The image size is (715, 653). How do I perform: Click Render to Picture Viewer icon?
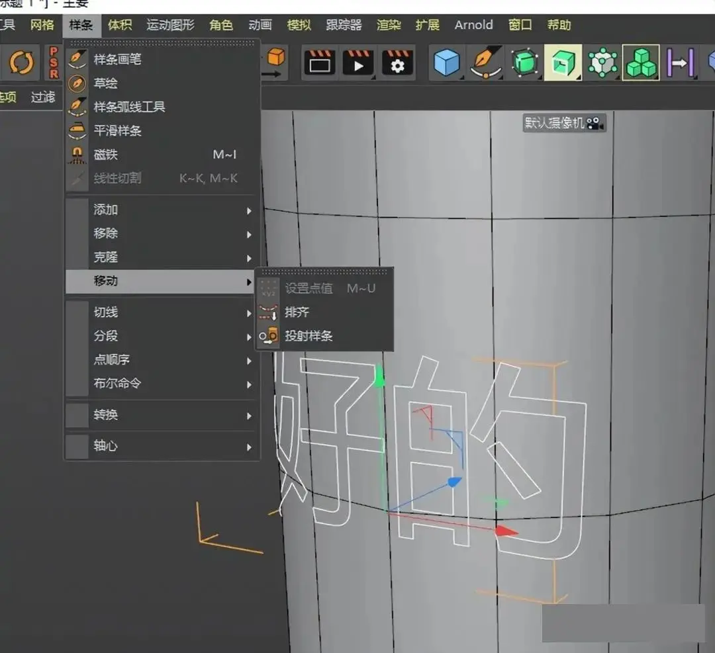tap(358, 64)
